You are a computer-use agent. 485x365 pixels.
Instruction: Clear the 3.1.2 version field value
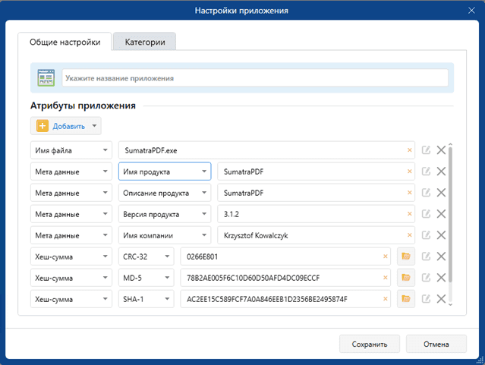pyautogui.click(x=410, y=214)
